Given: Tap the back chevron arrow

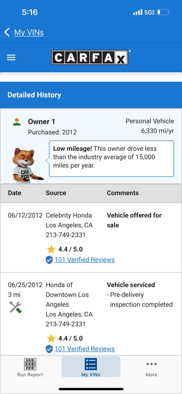Looking at the screenshot, I should (x=7, y=32).
